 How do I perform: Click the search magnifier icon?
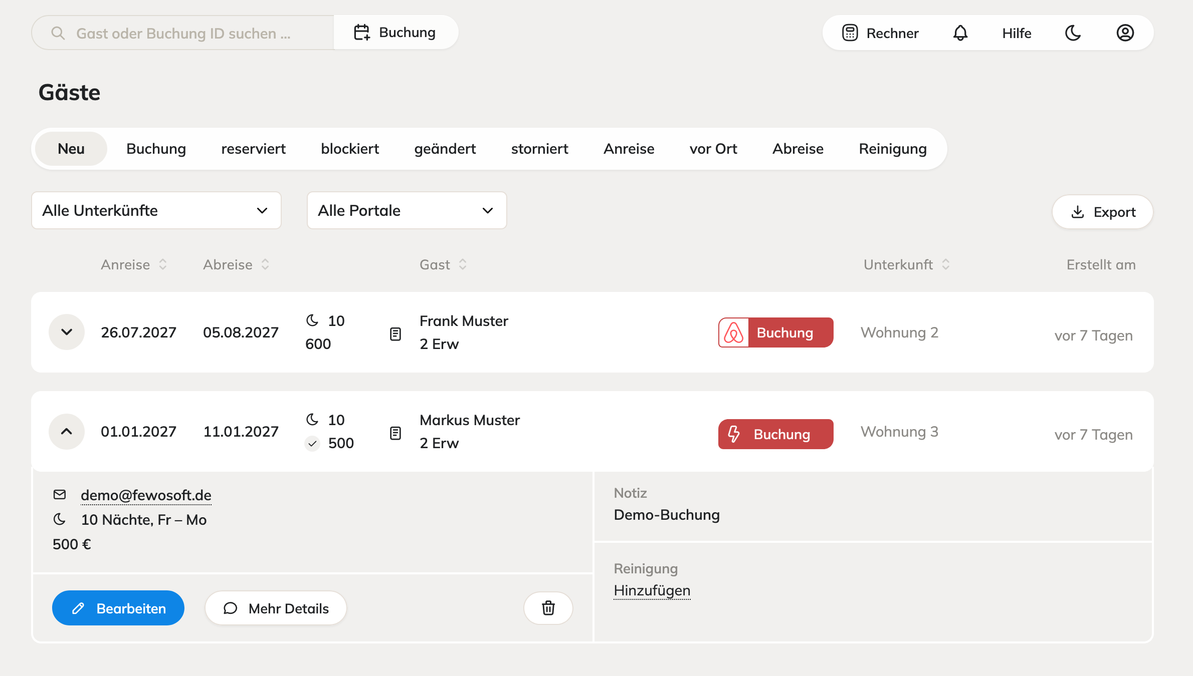point(58,33)
